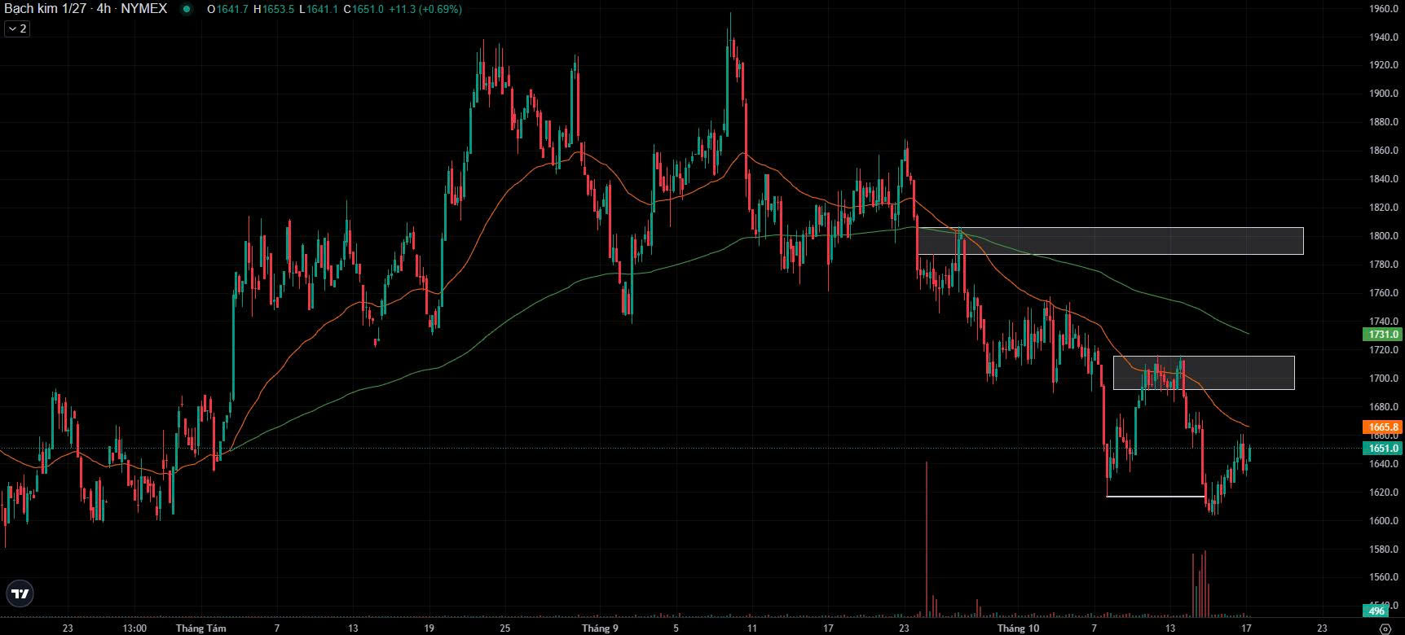Click the '13:00' time axis label
The height and width of the screenshot is (635, 1405).
pyautogui.click(x=134, y=628)
